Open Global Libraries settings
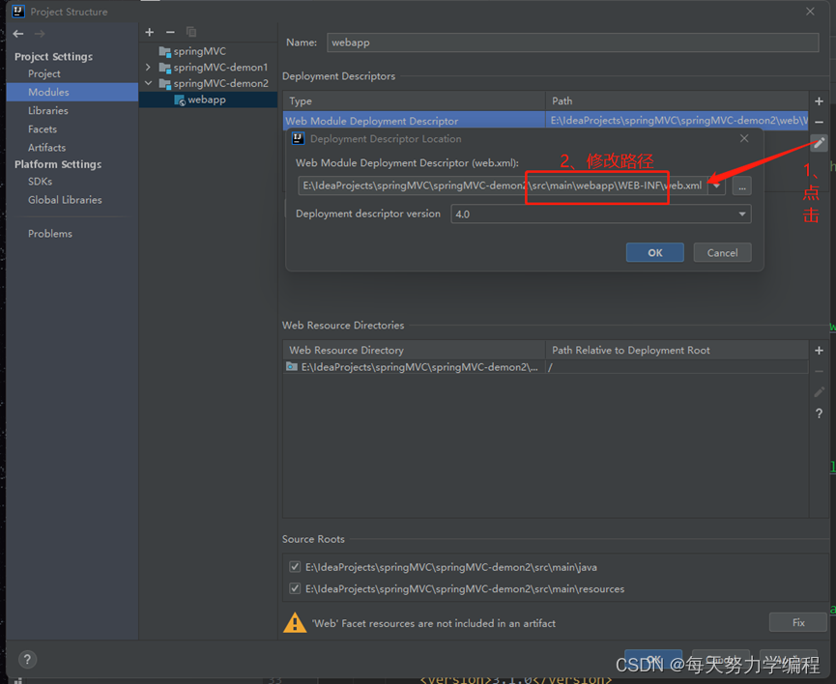The image size is (836, 684). [65, 200]
